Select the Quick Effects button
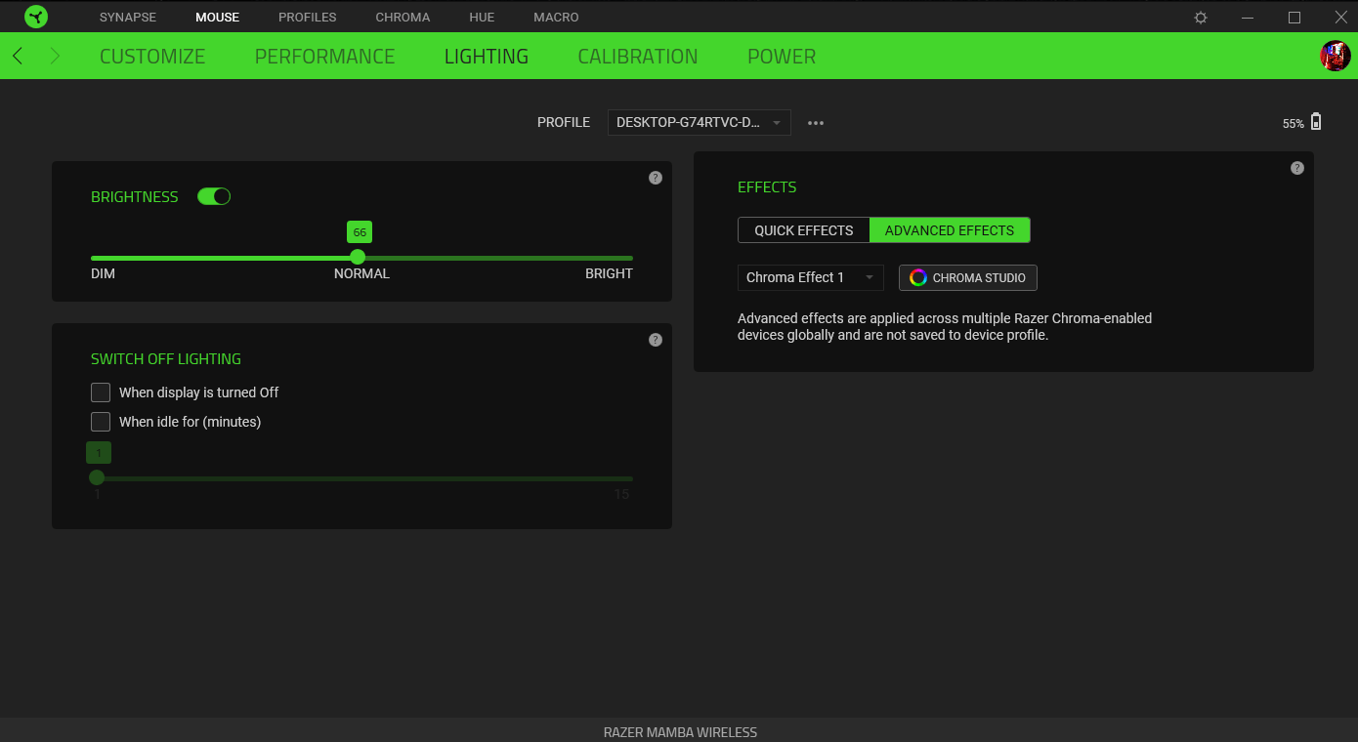This screenshot has height=742, width=1358. pos(803,230)
